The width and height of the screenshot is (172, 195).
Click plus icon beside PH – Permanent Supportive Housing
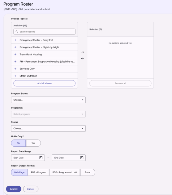[15, 62]
